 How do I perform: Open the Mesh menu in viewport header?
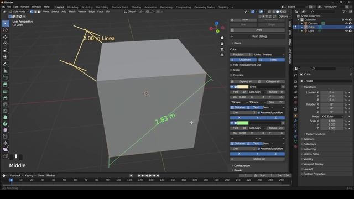[x=72, y=12]
